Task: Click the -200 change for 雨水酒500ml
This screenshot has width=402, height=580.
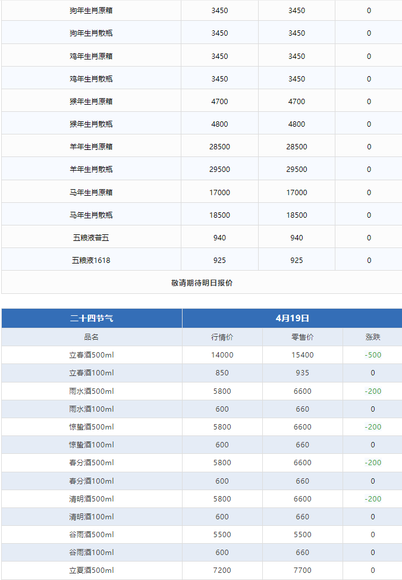Action: click(x=373, y=391)
